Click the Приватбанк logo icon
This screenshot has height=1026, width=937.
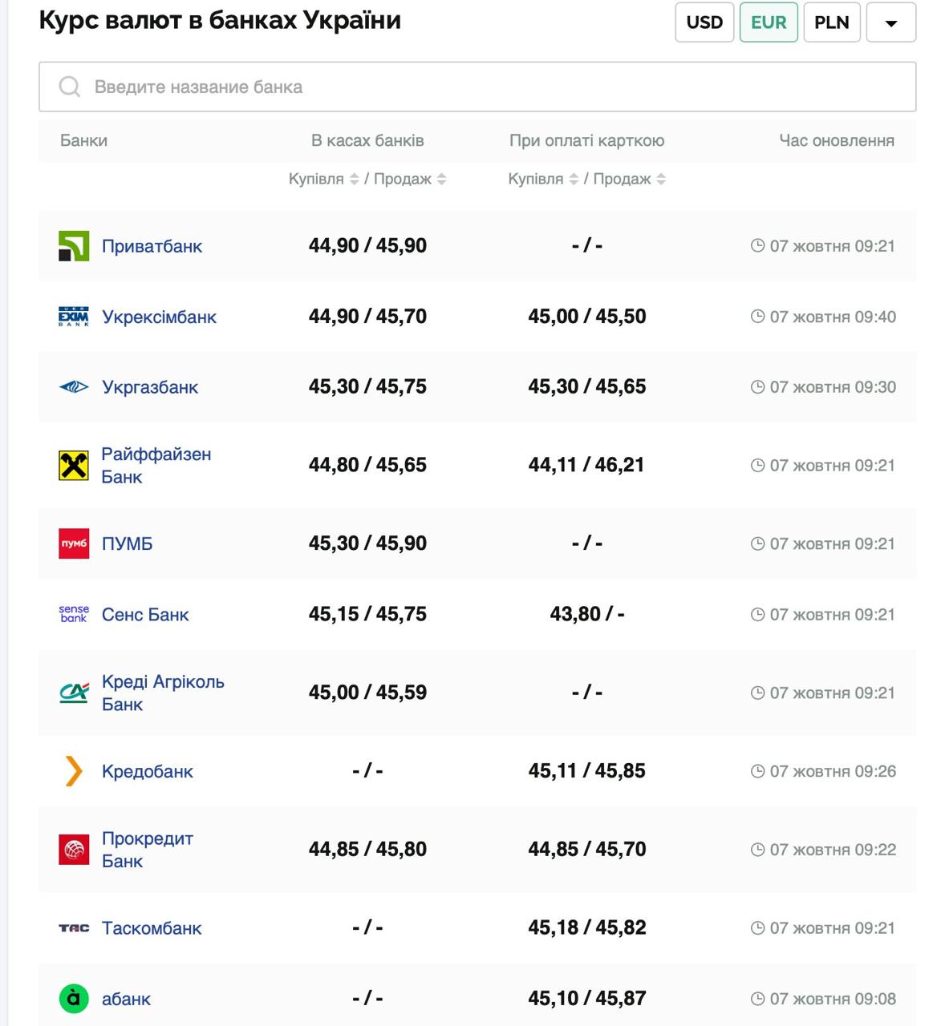74,246
